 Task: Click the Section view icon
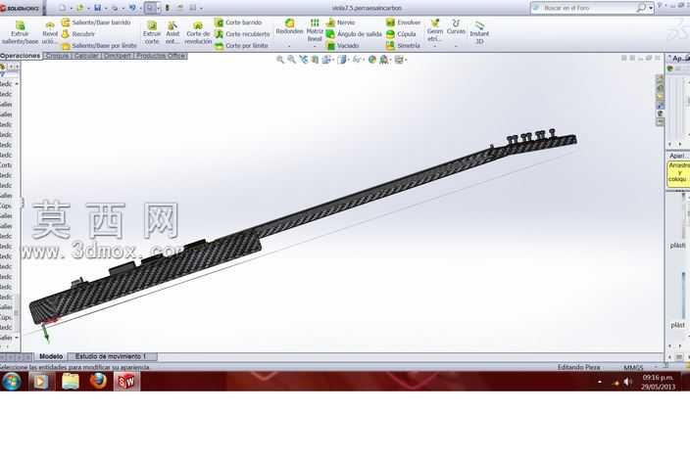click(x=315, y=60)
